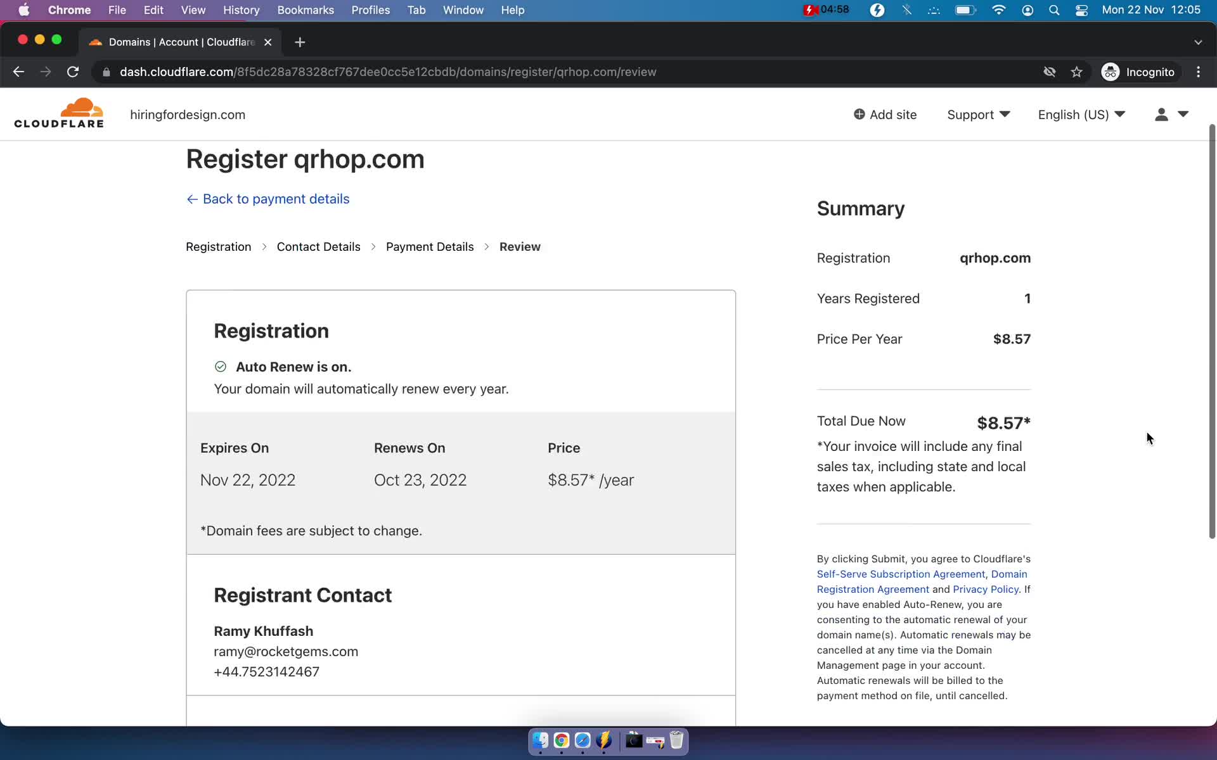Viewport: 1217px width, 760px height.
Task: Click the Self-Serve Subscription Agreement link
Action: pos(901,574)
